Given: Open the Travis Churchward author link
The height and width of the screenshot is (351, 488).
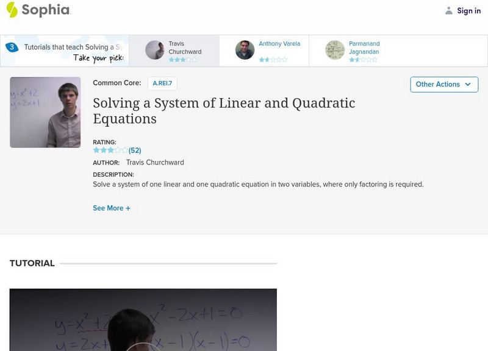Looking at the screenshot, I should [x=154, y=163].
